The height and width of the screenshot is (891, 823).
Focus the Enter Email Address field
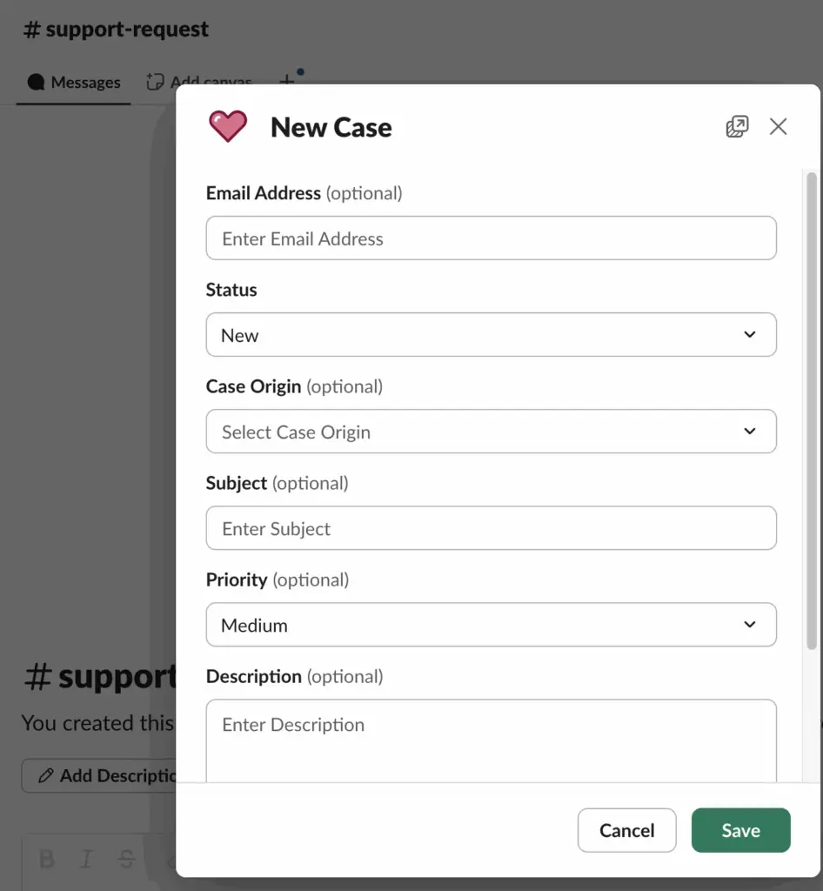(492, 238)
